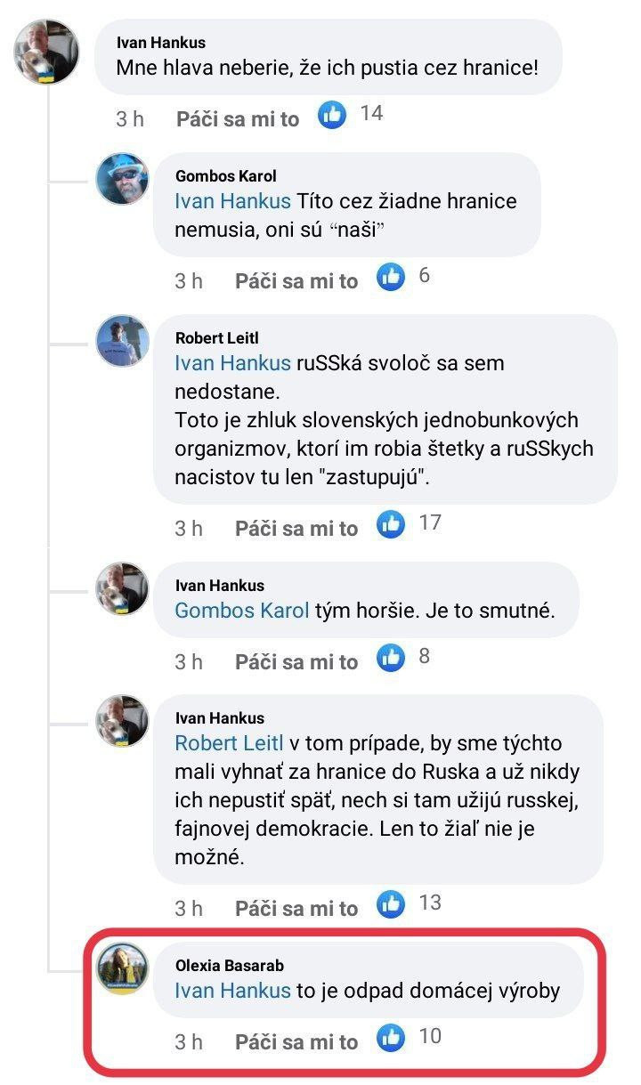This screenshot has width=641, height=1085.
Task: Open Ivan Hankus's top comment avatar
Action: [47, 52]
